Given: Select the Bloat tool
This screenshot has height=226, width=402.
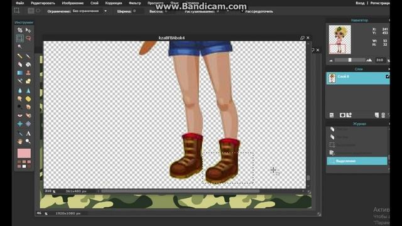Looking at the screenshot, I should click(19, 124).
